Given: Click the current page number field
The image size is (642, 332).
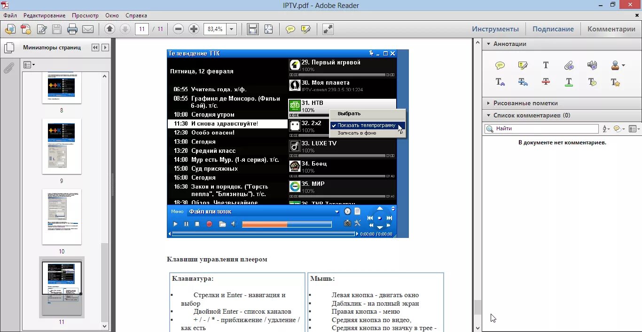Looking at the screenshot, I should coord(142,29).
